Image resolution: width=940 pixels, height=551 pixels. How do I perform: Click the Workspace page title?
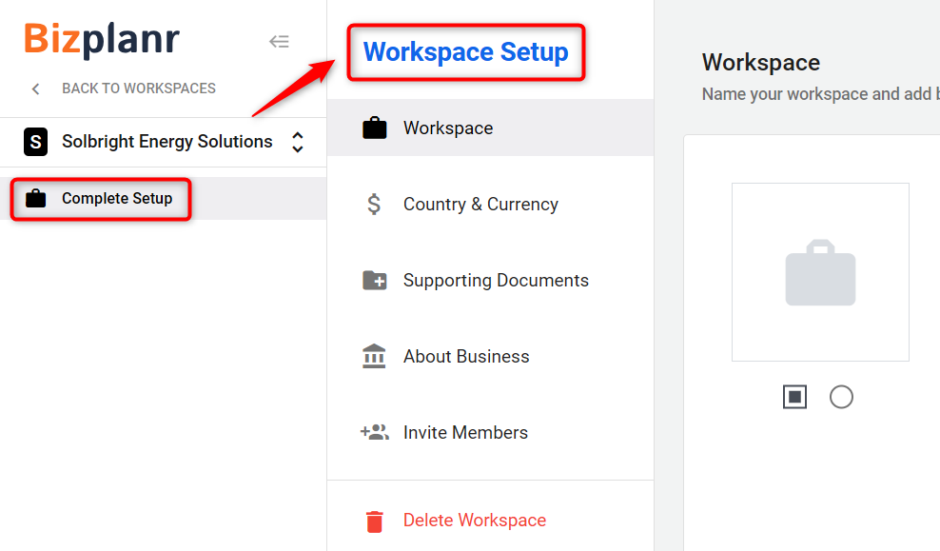(x=761, y=63)
